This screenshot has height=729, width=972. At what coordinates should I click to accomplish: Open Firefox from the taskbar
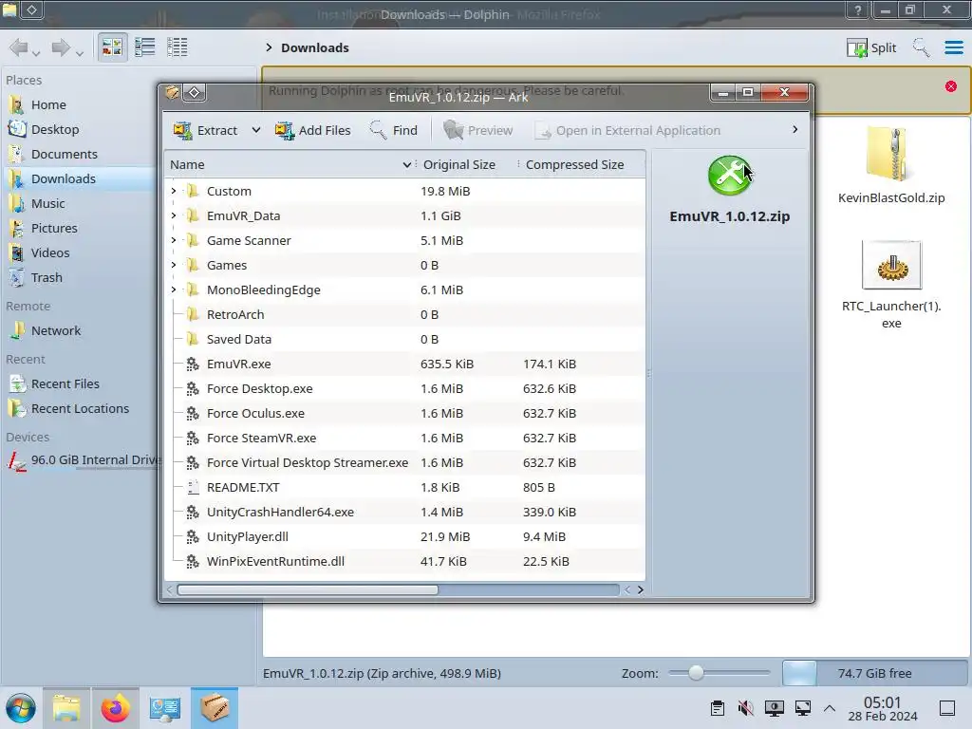pos(115,708)
